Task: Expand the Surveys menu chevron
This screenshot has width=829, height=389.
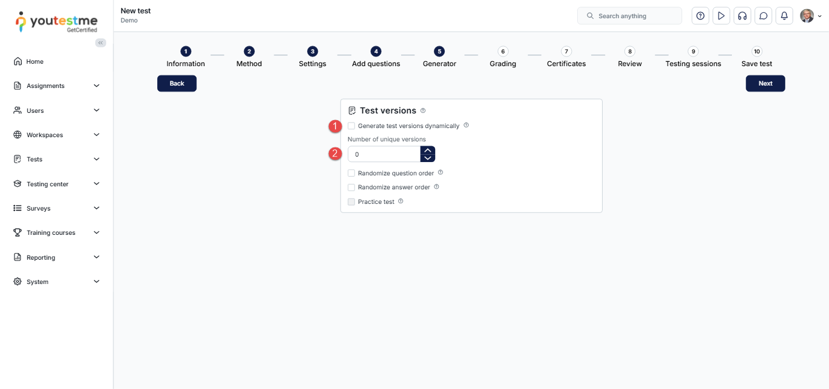Action: 96,208
